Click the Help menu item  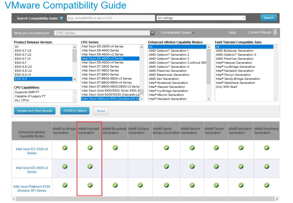tap(232, 33)
